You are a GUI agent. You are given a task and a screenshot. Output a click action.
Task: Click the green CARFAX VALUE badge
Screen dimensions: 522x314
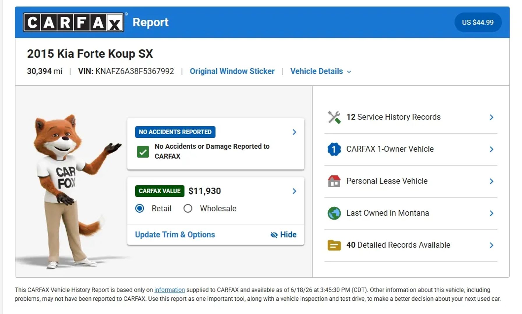160,191
